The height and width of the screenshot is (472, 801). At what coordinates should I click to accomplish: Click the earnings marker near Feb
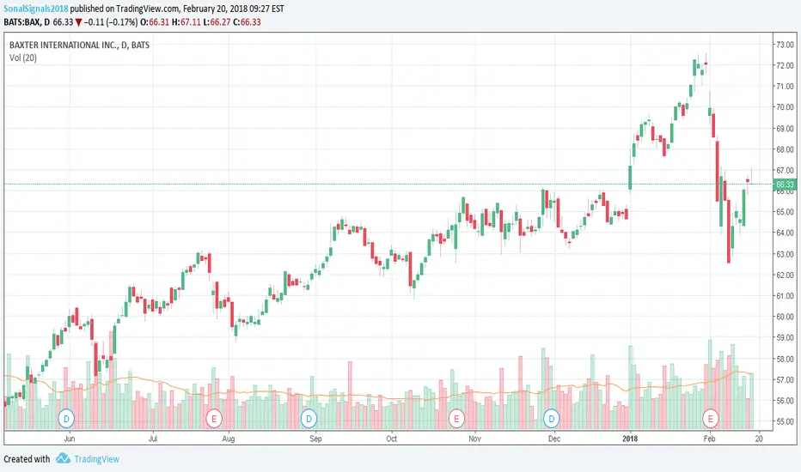[710, 419]
